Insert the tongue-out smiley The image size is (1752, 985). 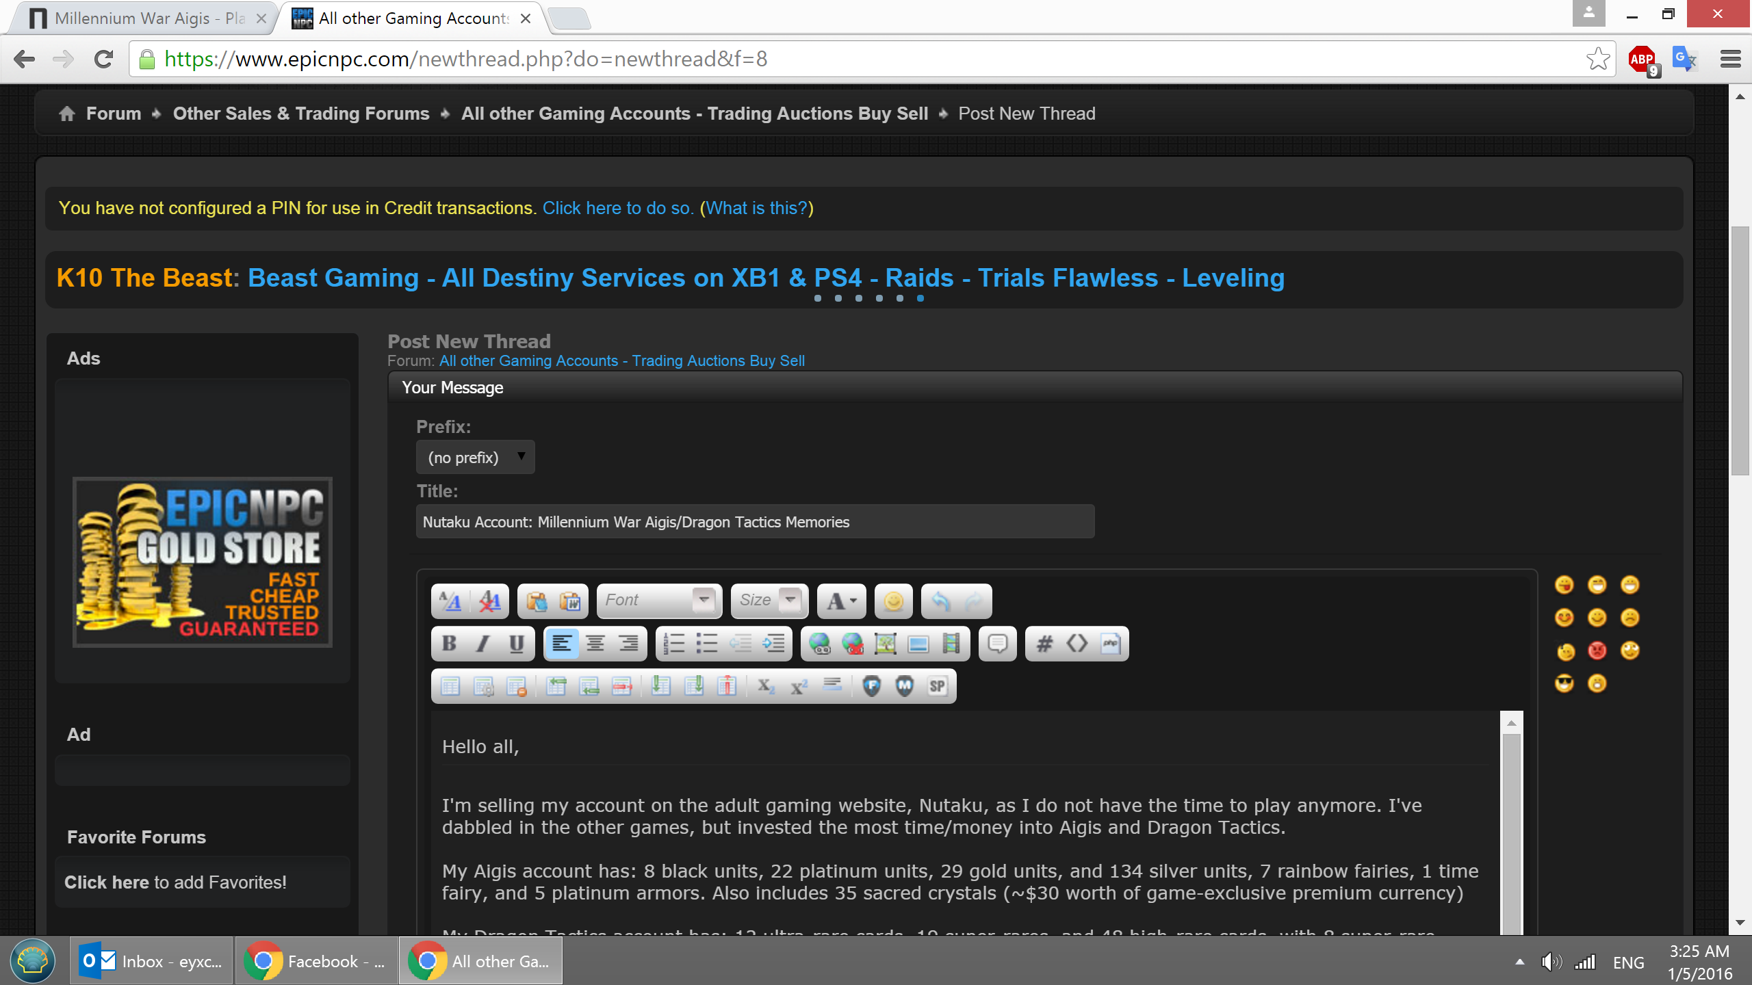(x=1564, y=585)
